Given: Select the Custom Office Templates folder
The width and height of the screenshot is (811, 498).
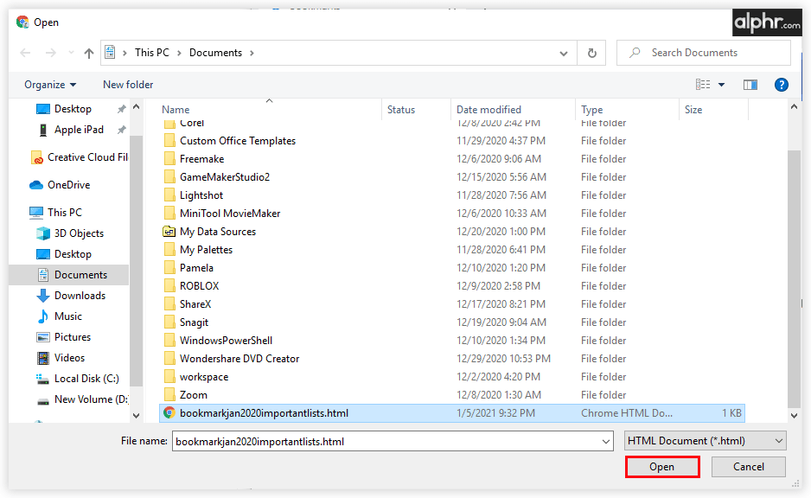Looking at the screenshot, I should click(x=238, y=141).
